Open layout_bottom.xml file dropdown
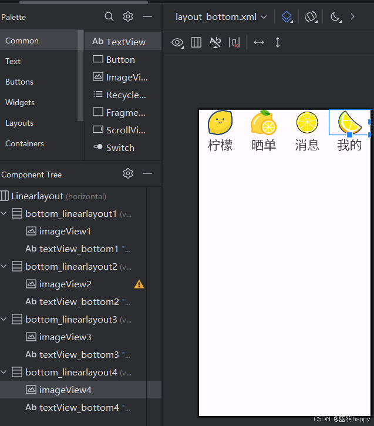Viewport: 374px width, 426px height. (221, 17)
